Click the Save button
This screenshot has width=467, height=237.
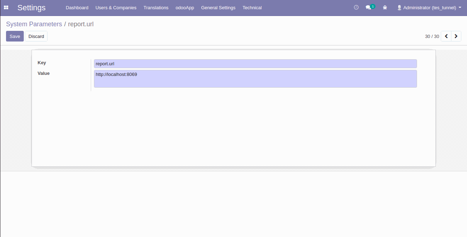tap(15, 36)
